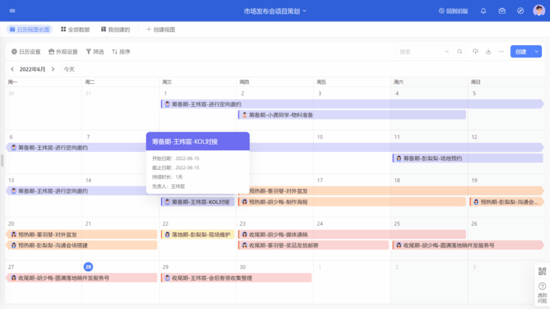Image resolution: width=550 pixels, height=309 pixels.
Task: Open 日历设置 calendar settings
Action: (26, 51)
